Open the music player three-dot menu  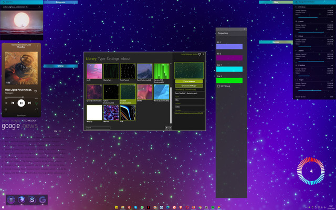37,46
